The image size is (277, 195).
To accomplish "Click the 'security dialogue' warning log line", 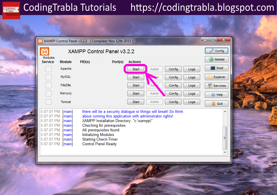I will [x=133, y=112].
